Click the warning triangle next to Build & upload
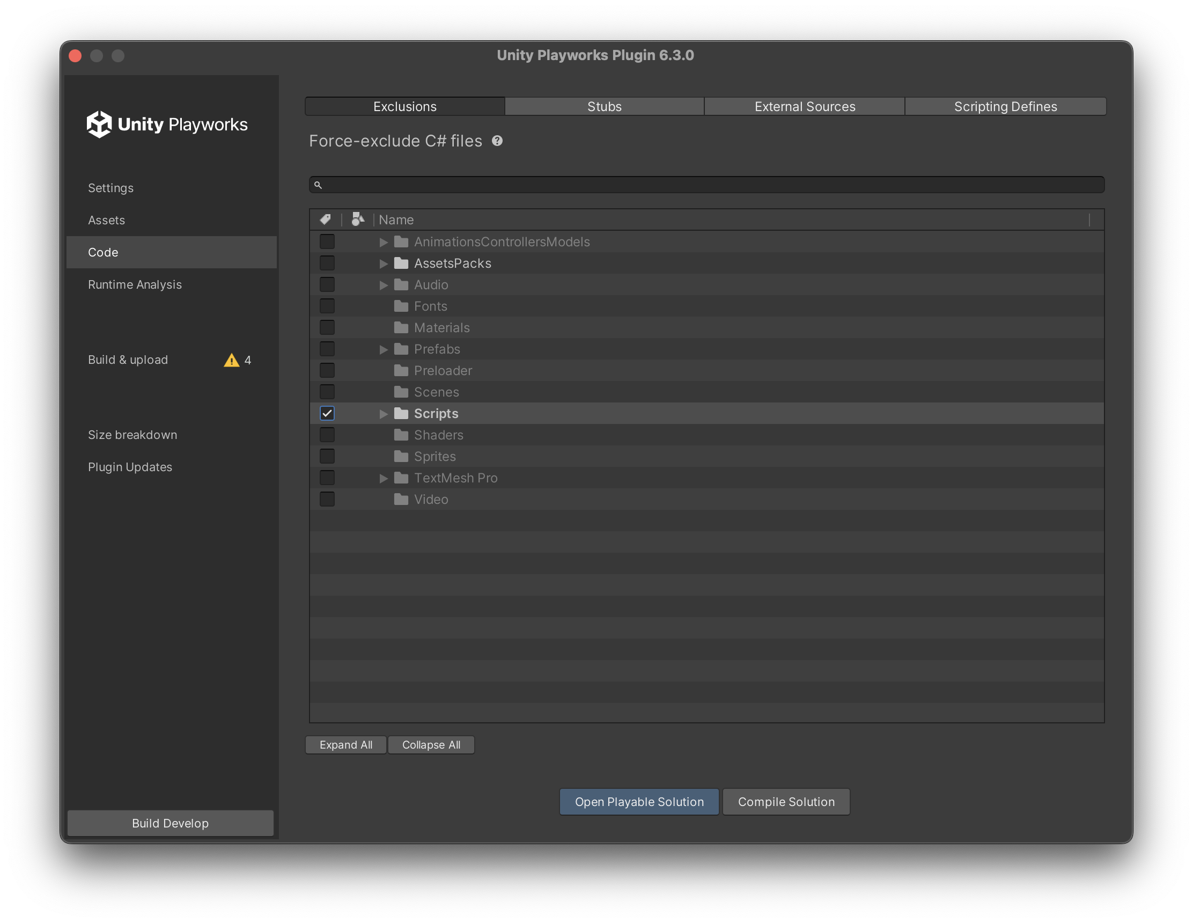The width and height of the screenshot is (1193, 923). click(x=232, y=360)
